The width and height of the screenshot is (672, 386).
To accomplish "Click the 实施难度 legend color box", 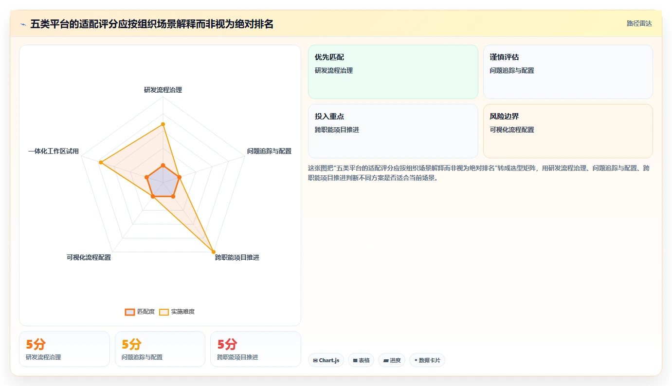I will (x=164, y=312).
